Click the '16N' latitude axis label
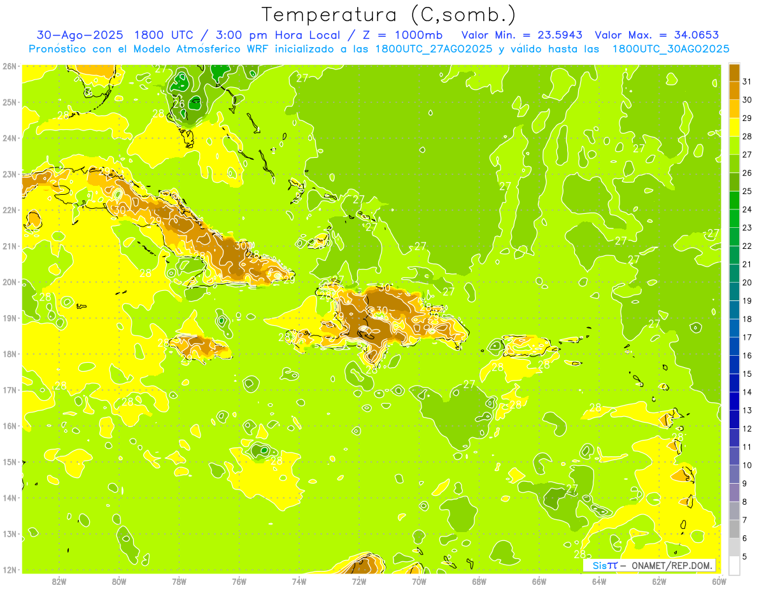Screen dimensions: 764x590 point(9,426)
